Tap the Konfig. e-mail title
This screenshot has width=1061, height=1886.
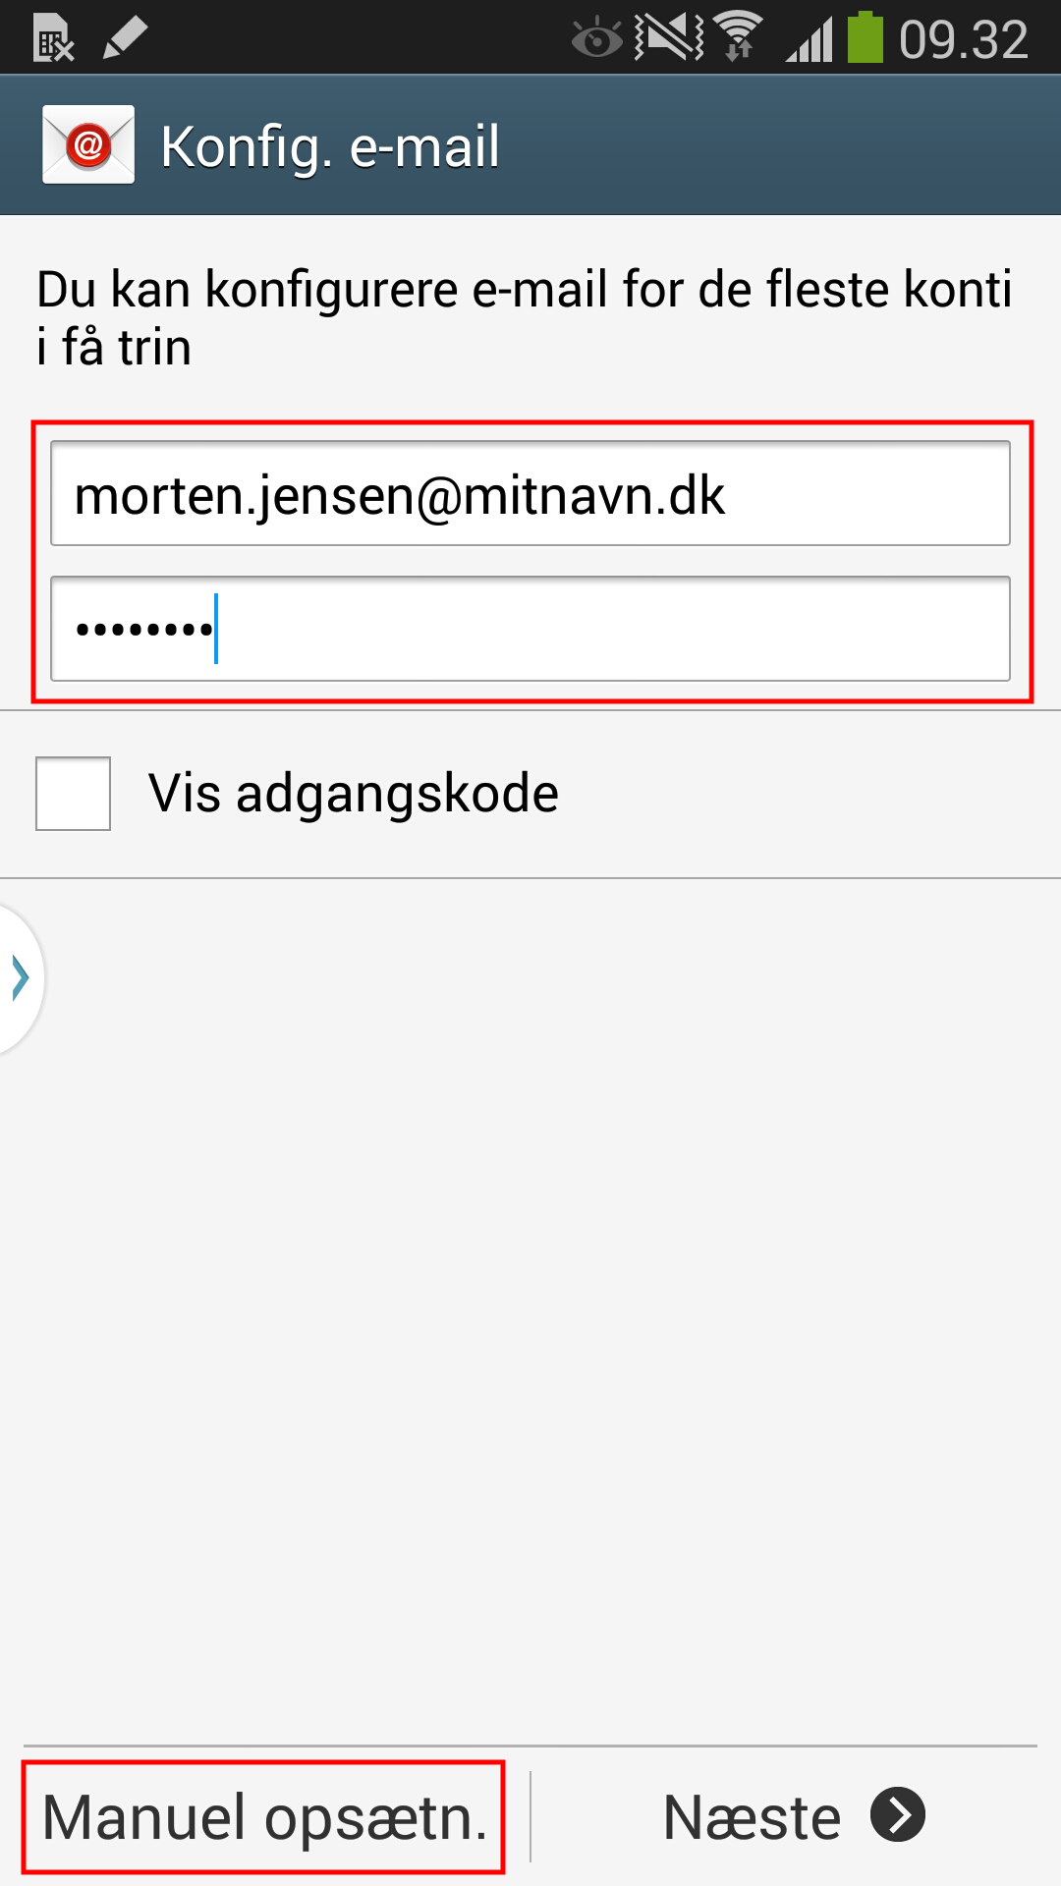(330, 147)
